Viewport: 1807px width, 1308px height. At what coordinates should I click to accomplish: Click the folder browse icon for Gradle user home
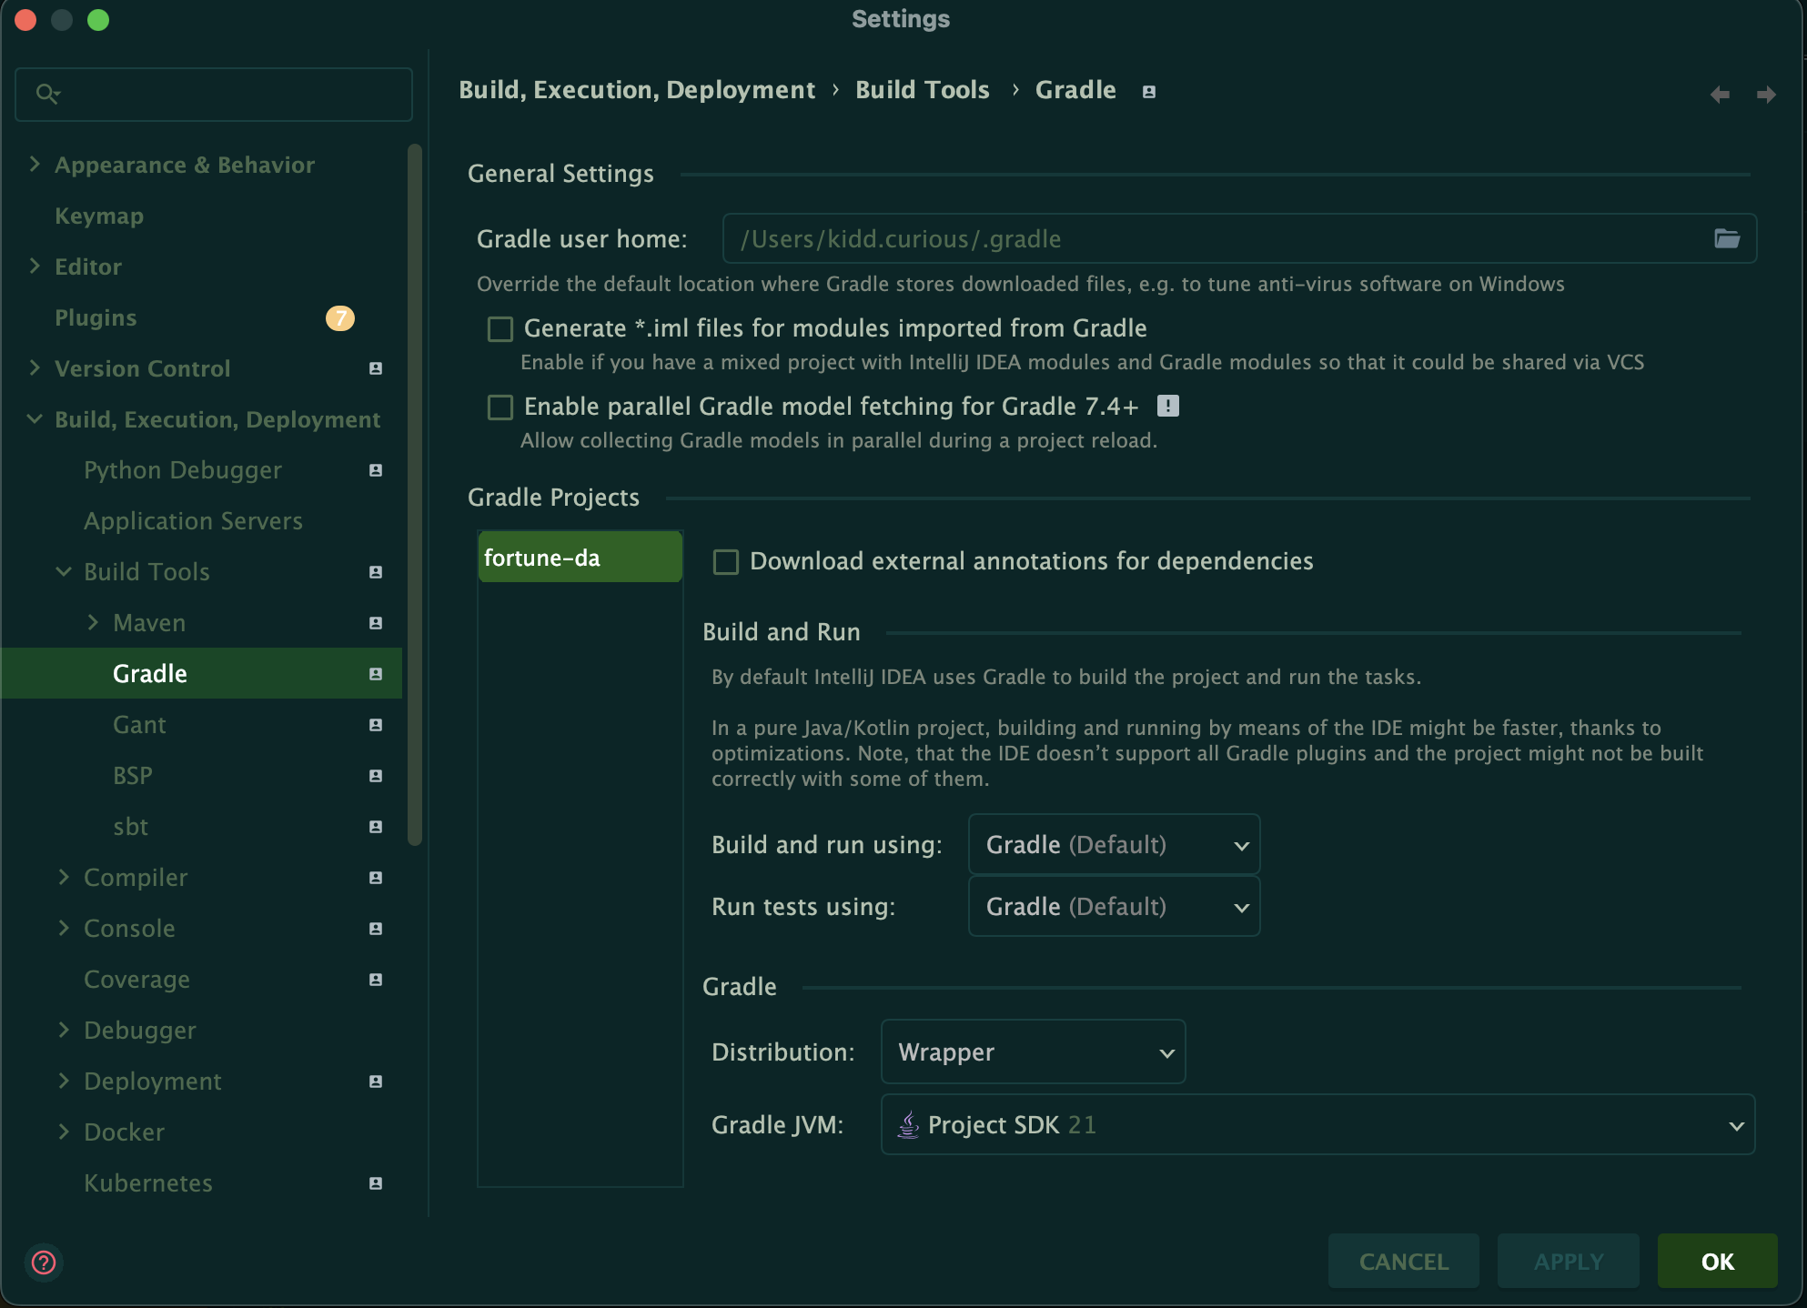pyautogui.click(x=1727, y=238)
